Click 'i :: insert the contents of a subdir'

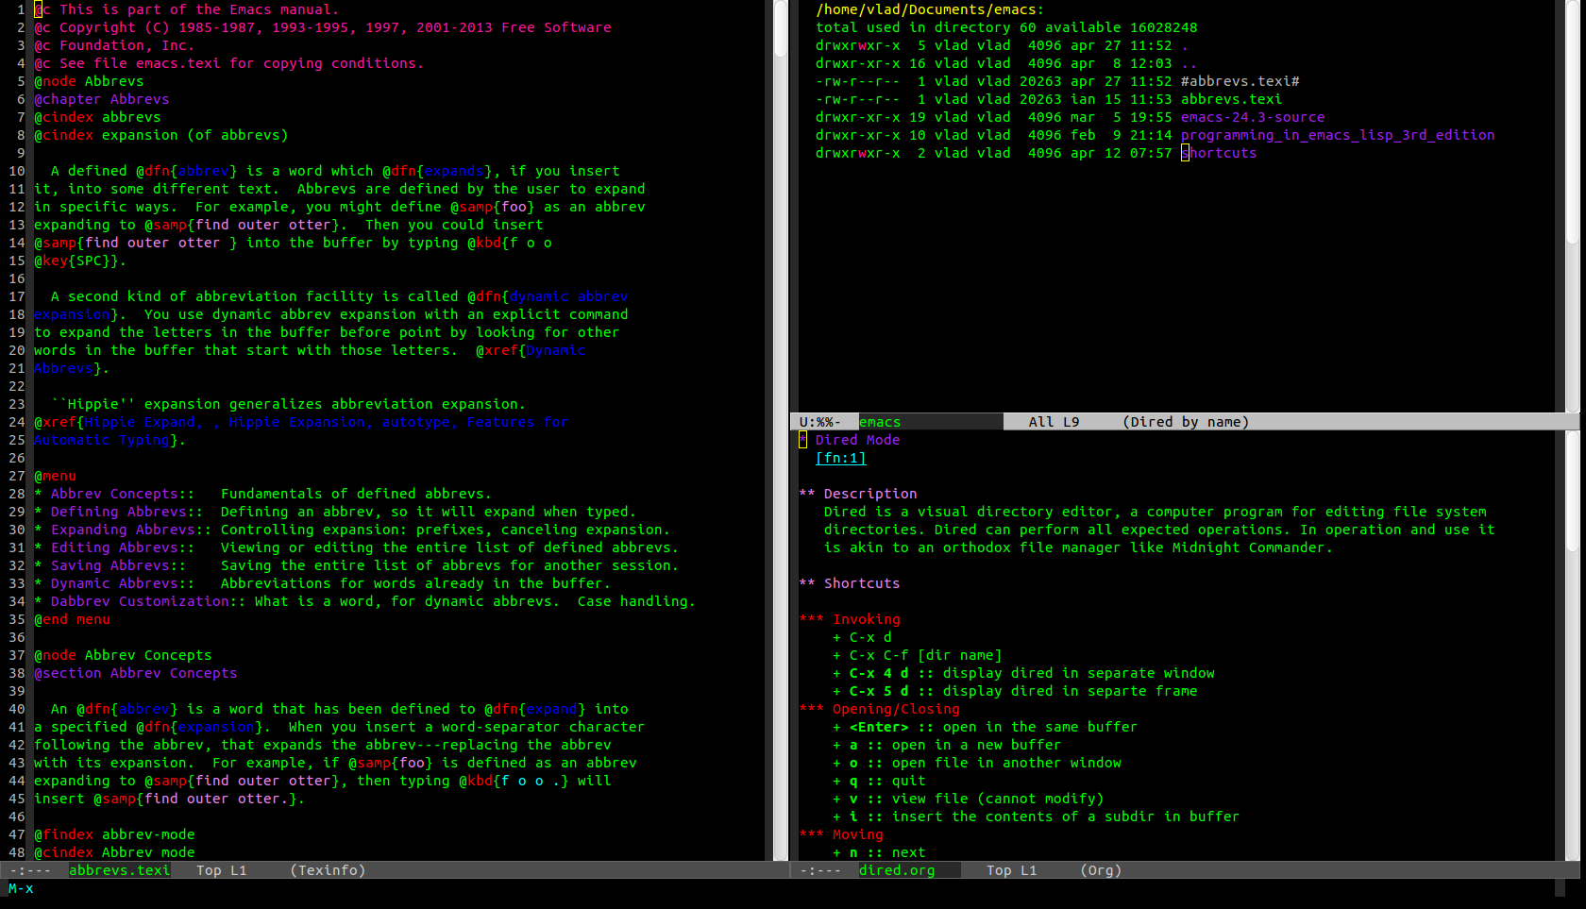pyautogui.click(x=1036, y=816)
